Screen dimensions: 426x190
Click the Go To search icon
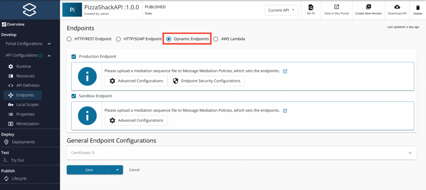click(x=311, y=7)
